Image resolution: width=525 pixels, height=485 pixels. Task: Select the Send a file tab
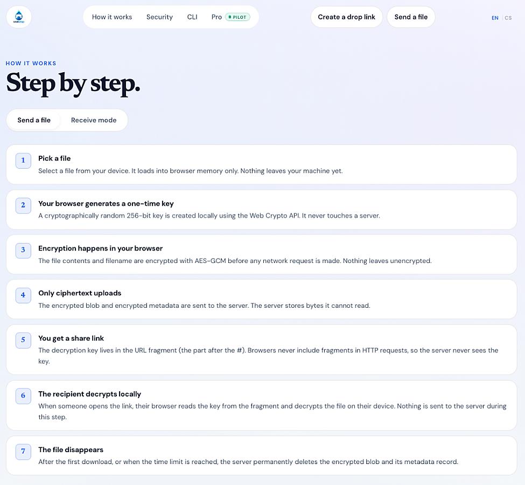[x=34, y=120]
